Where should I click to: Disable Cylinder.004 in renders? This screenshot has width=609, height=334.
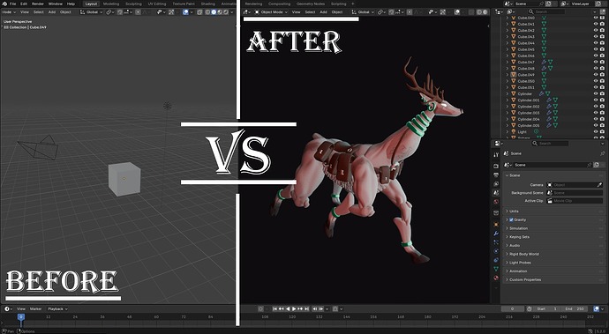click(602, 119)
